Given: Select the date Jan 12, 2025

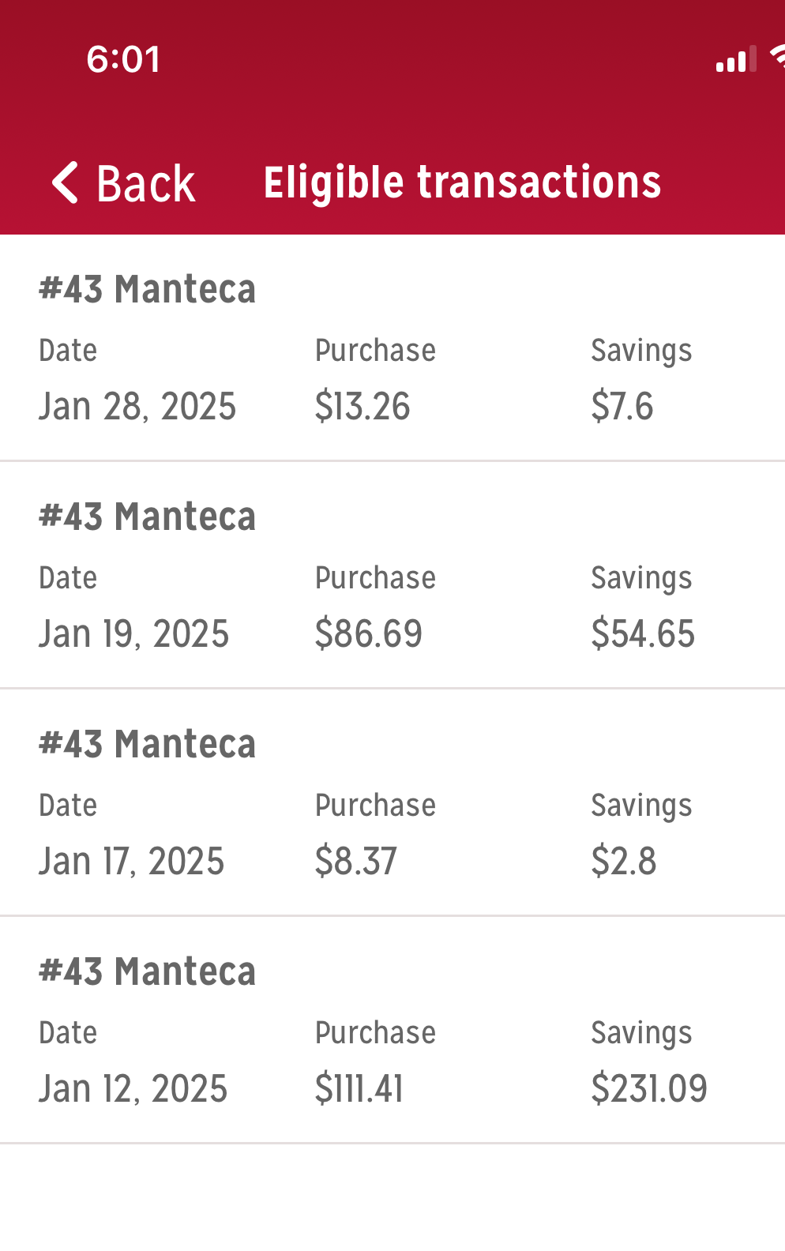Looking at the screenshot, I should click(133, 1089).
